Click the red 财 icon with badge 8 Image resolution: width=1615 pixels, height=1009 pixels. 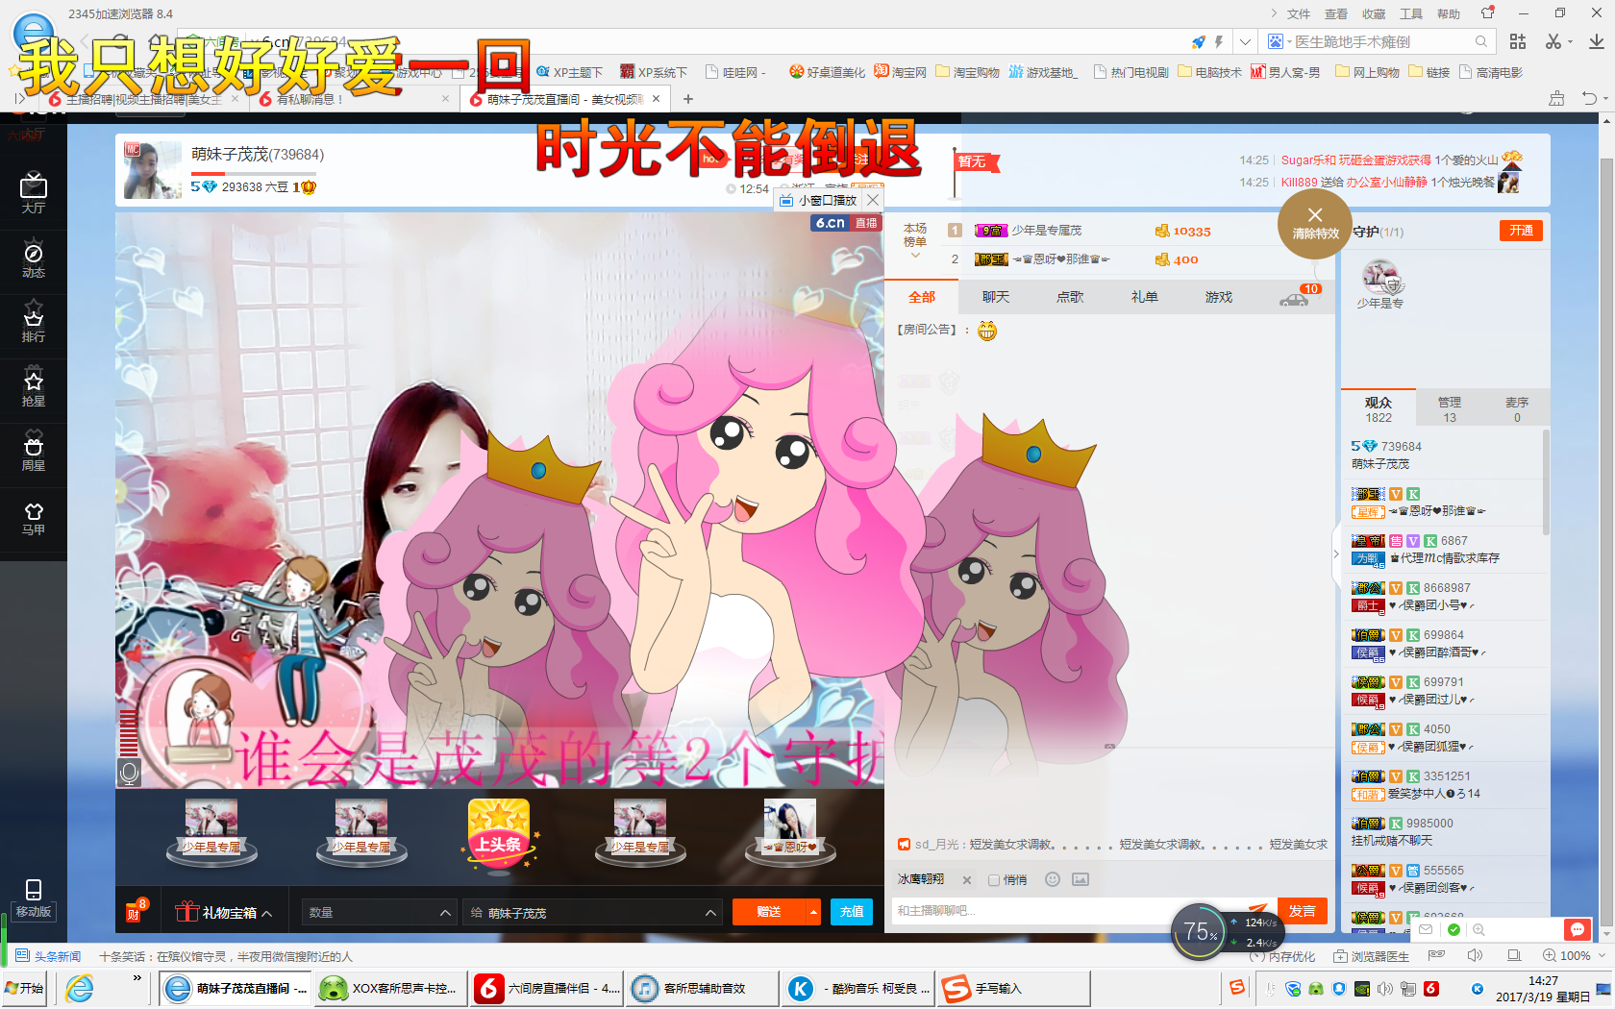pyautogui.click(x=135, y=912)
